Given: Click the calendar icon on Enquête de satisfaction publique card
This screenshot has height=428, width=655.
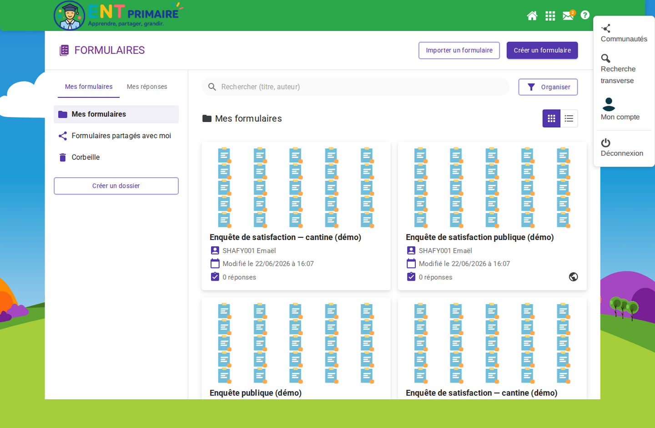Looking at the screenshot, I should [x=411, y=264].
